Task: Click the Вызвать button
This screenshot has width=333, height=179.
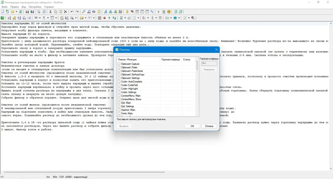Action: (x=124, y=126)
